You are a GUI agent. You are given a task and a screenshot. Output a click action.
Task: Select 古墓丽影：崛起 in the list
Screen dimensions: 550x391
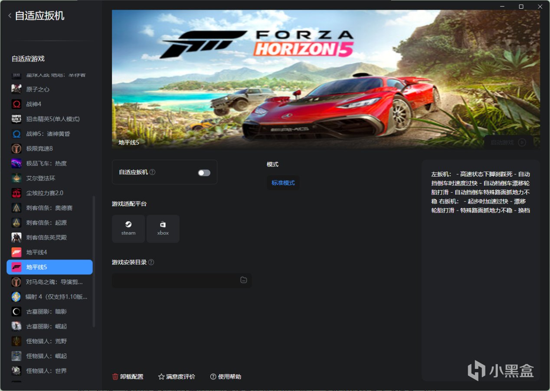click(50, 326)
